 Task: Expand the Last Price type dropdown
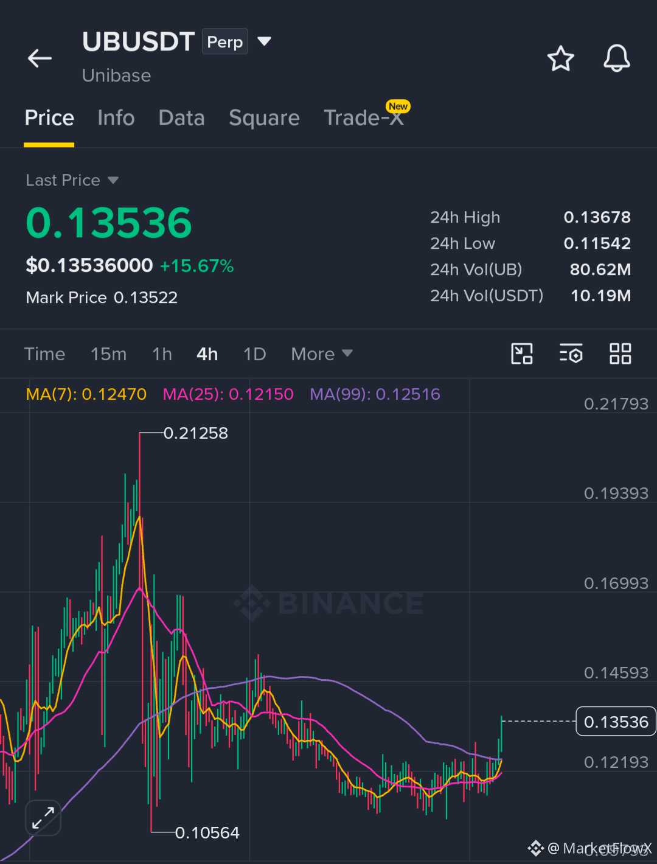click(113, 180)
